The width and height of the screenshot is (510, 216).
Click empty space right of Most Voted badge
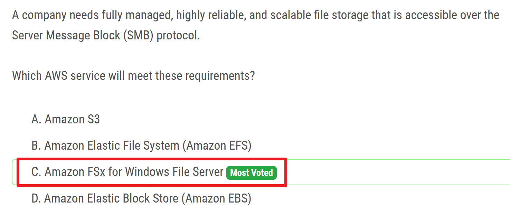[x=380, y=172]
